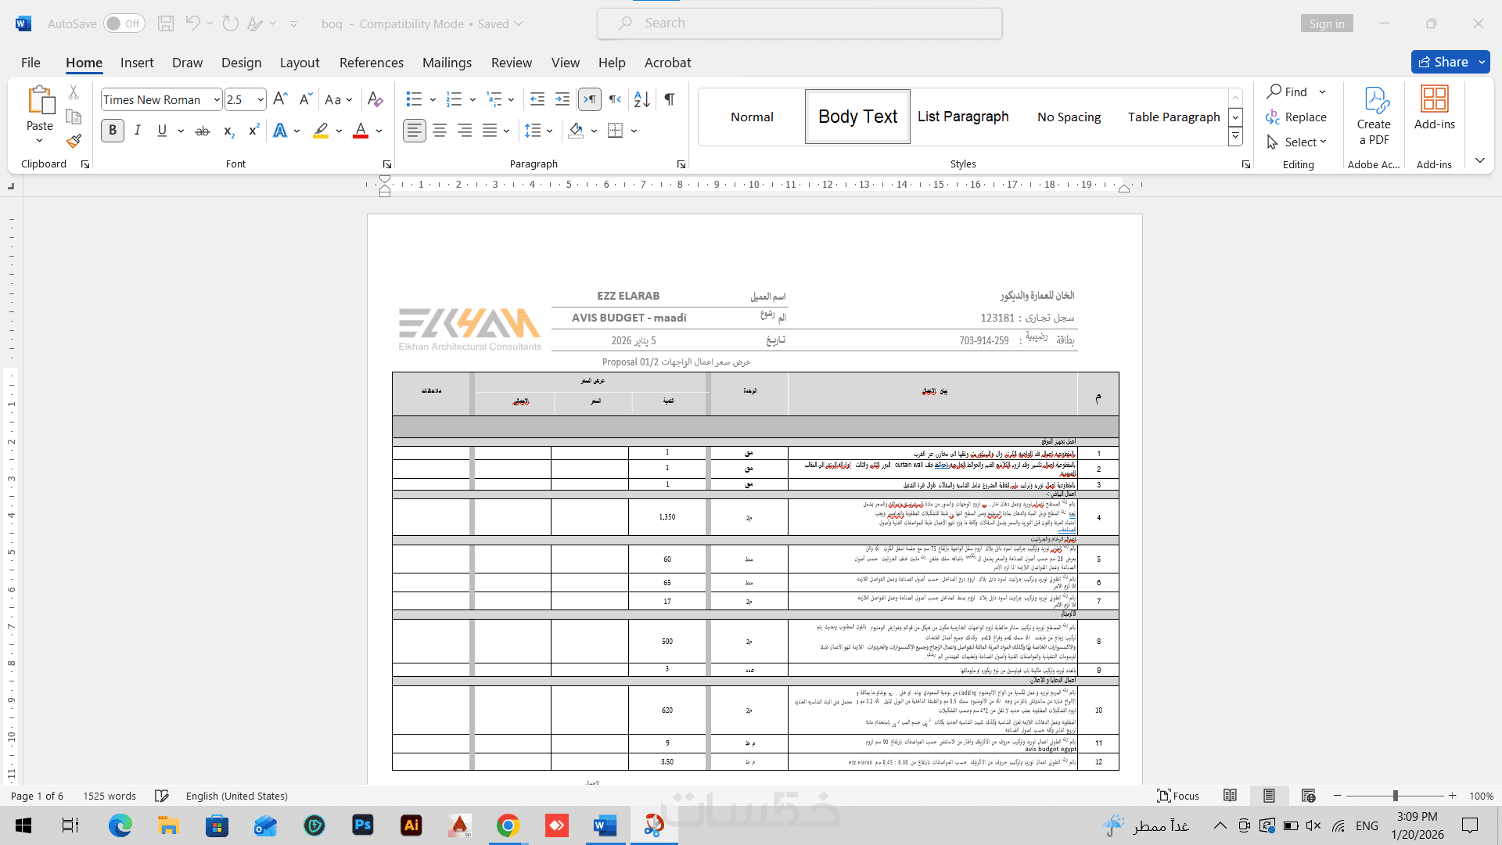Open the References tab
The width and height of the screenshot is (1502, 845).
pyautogui.click(x=371, y=63)
